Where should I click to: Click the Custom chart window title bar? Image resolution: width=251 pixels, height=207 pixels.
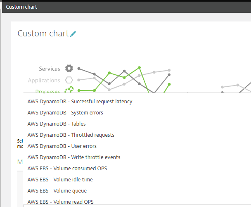click(x=124, y=7)
